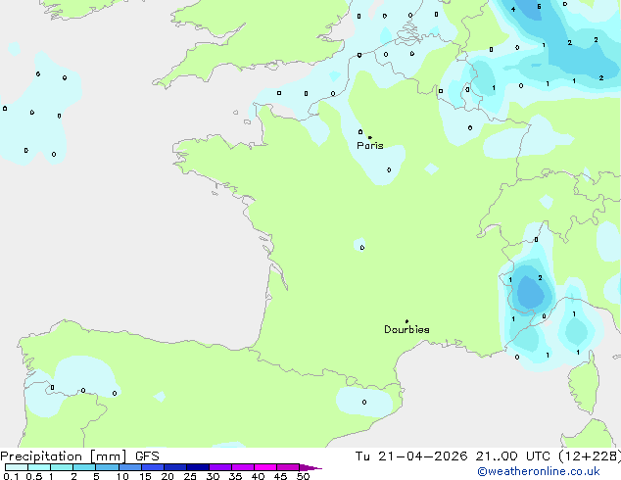Click the legend value 15
The width and height of the screenshot is (621, 480).
[145, 476]
